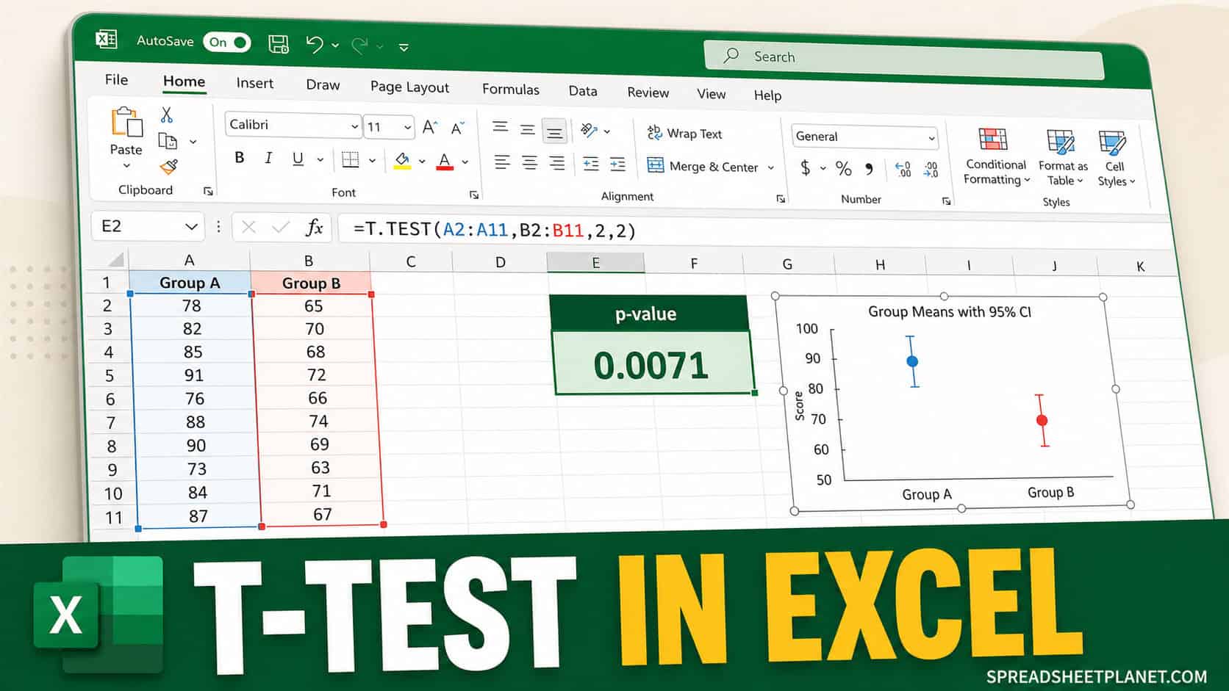The width and height of the screenshot is (1229, 691).
Task: Apply Percent Style
Action: point(844,169)
